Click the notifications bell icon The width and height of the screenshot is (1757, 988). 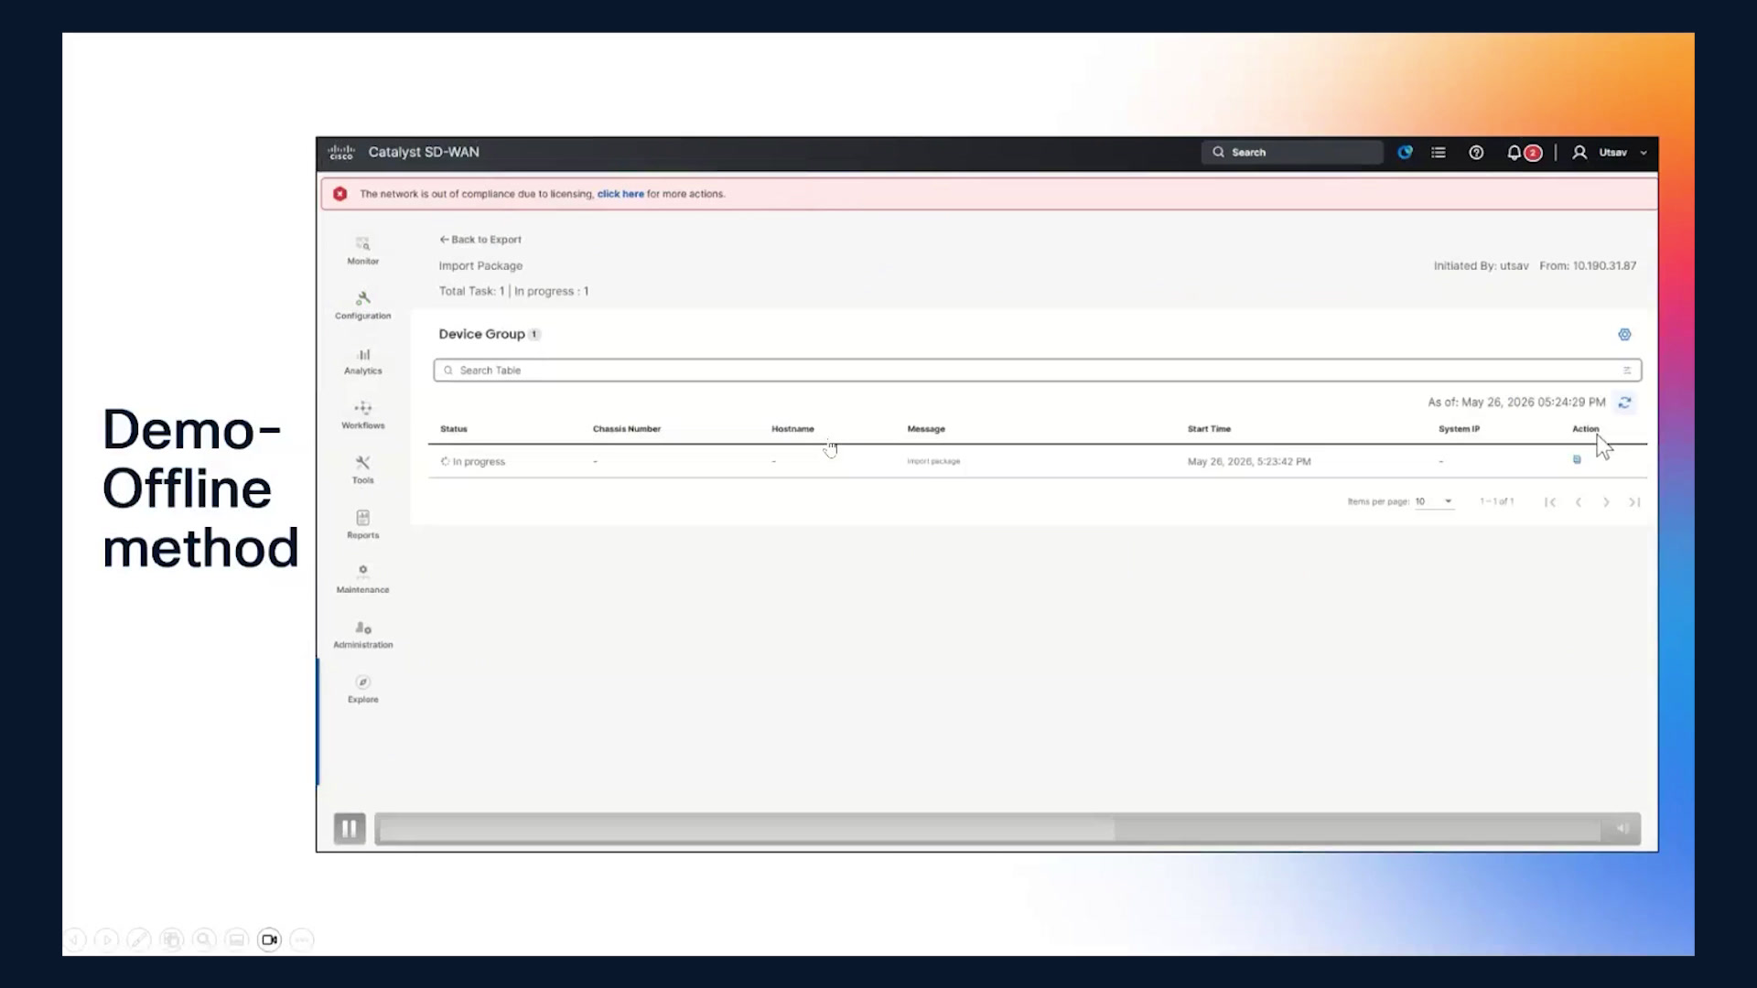click(x=1514, y=153)
